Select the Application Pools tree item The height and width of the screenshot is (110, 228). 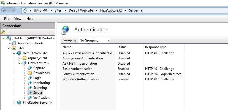tap(30, 43)
